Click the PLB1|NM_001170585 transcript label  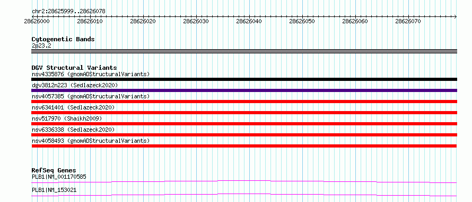(x=59, y=177)
